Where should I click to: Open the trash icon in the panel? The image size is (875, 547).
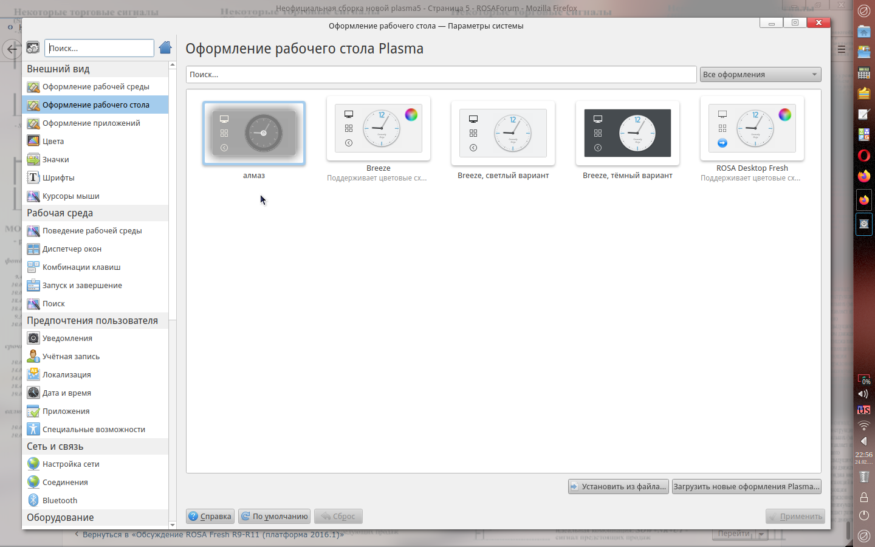click(x=863, y=476)
